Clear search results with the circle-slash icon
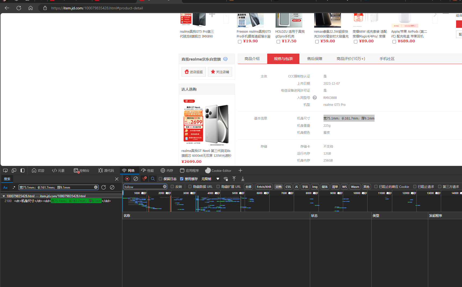The width and height of the screenshot is (462, 287). 112,187
